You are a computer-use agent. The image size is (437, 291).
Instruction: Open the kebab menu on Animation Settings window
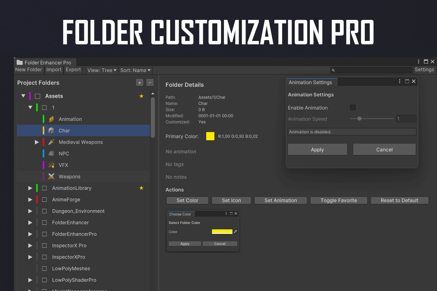point(399,81)
